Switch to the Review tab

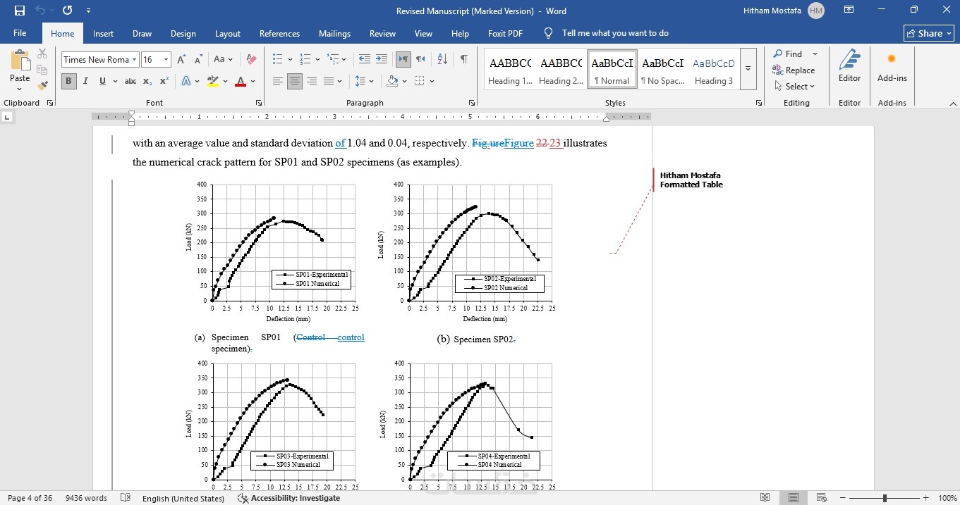coord(382,33)
